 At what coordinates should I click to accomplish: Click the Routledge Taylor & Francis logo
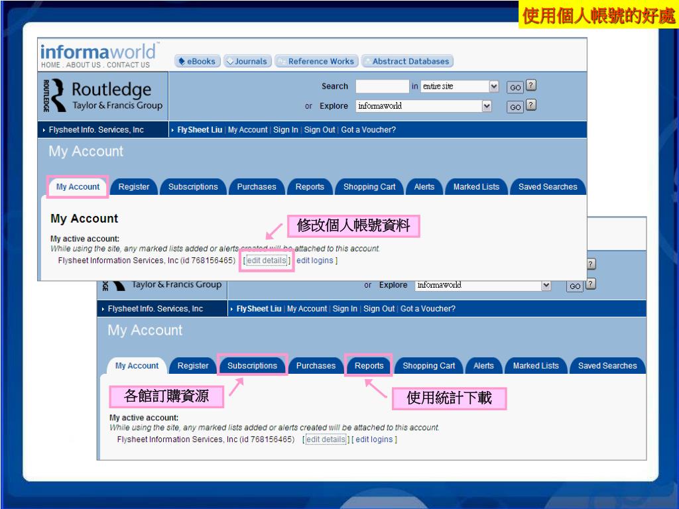click(103, 95)
